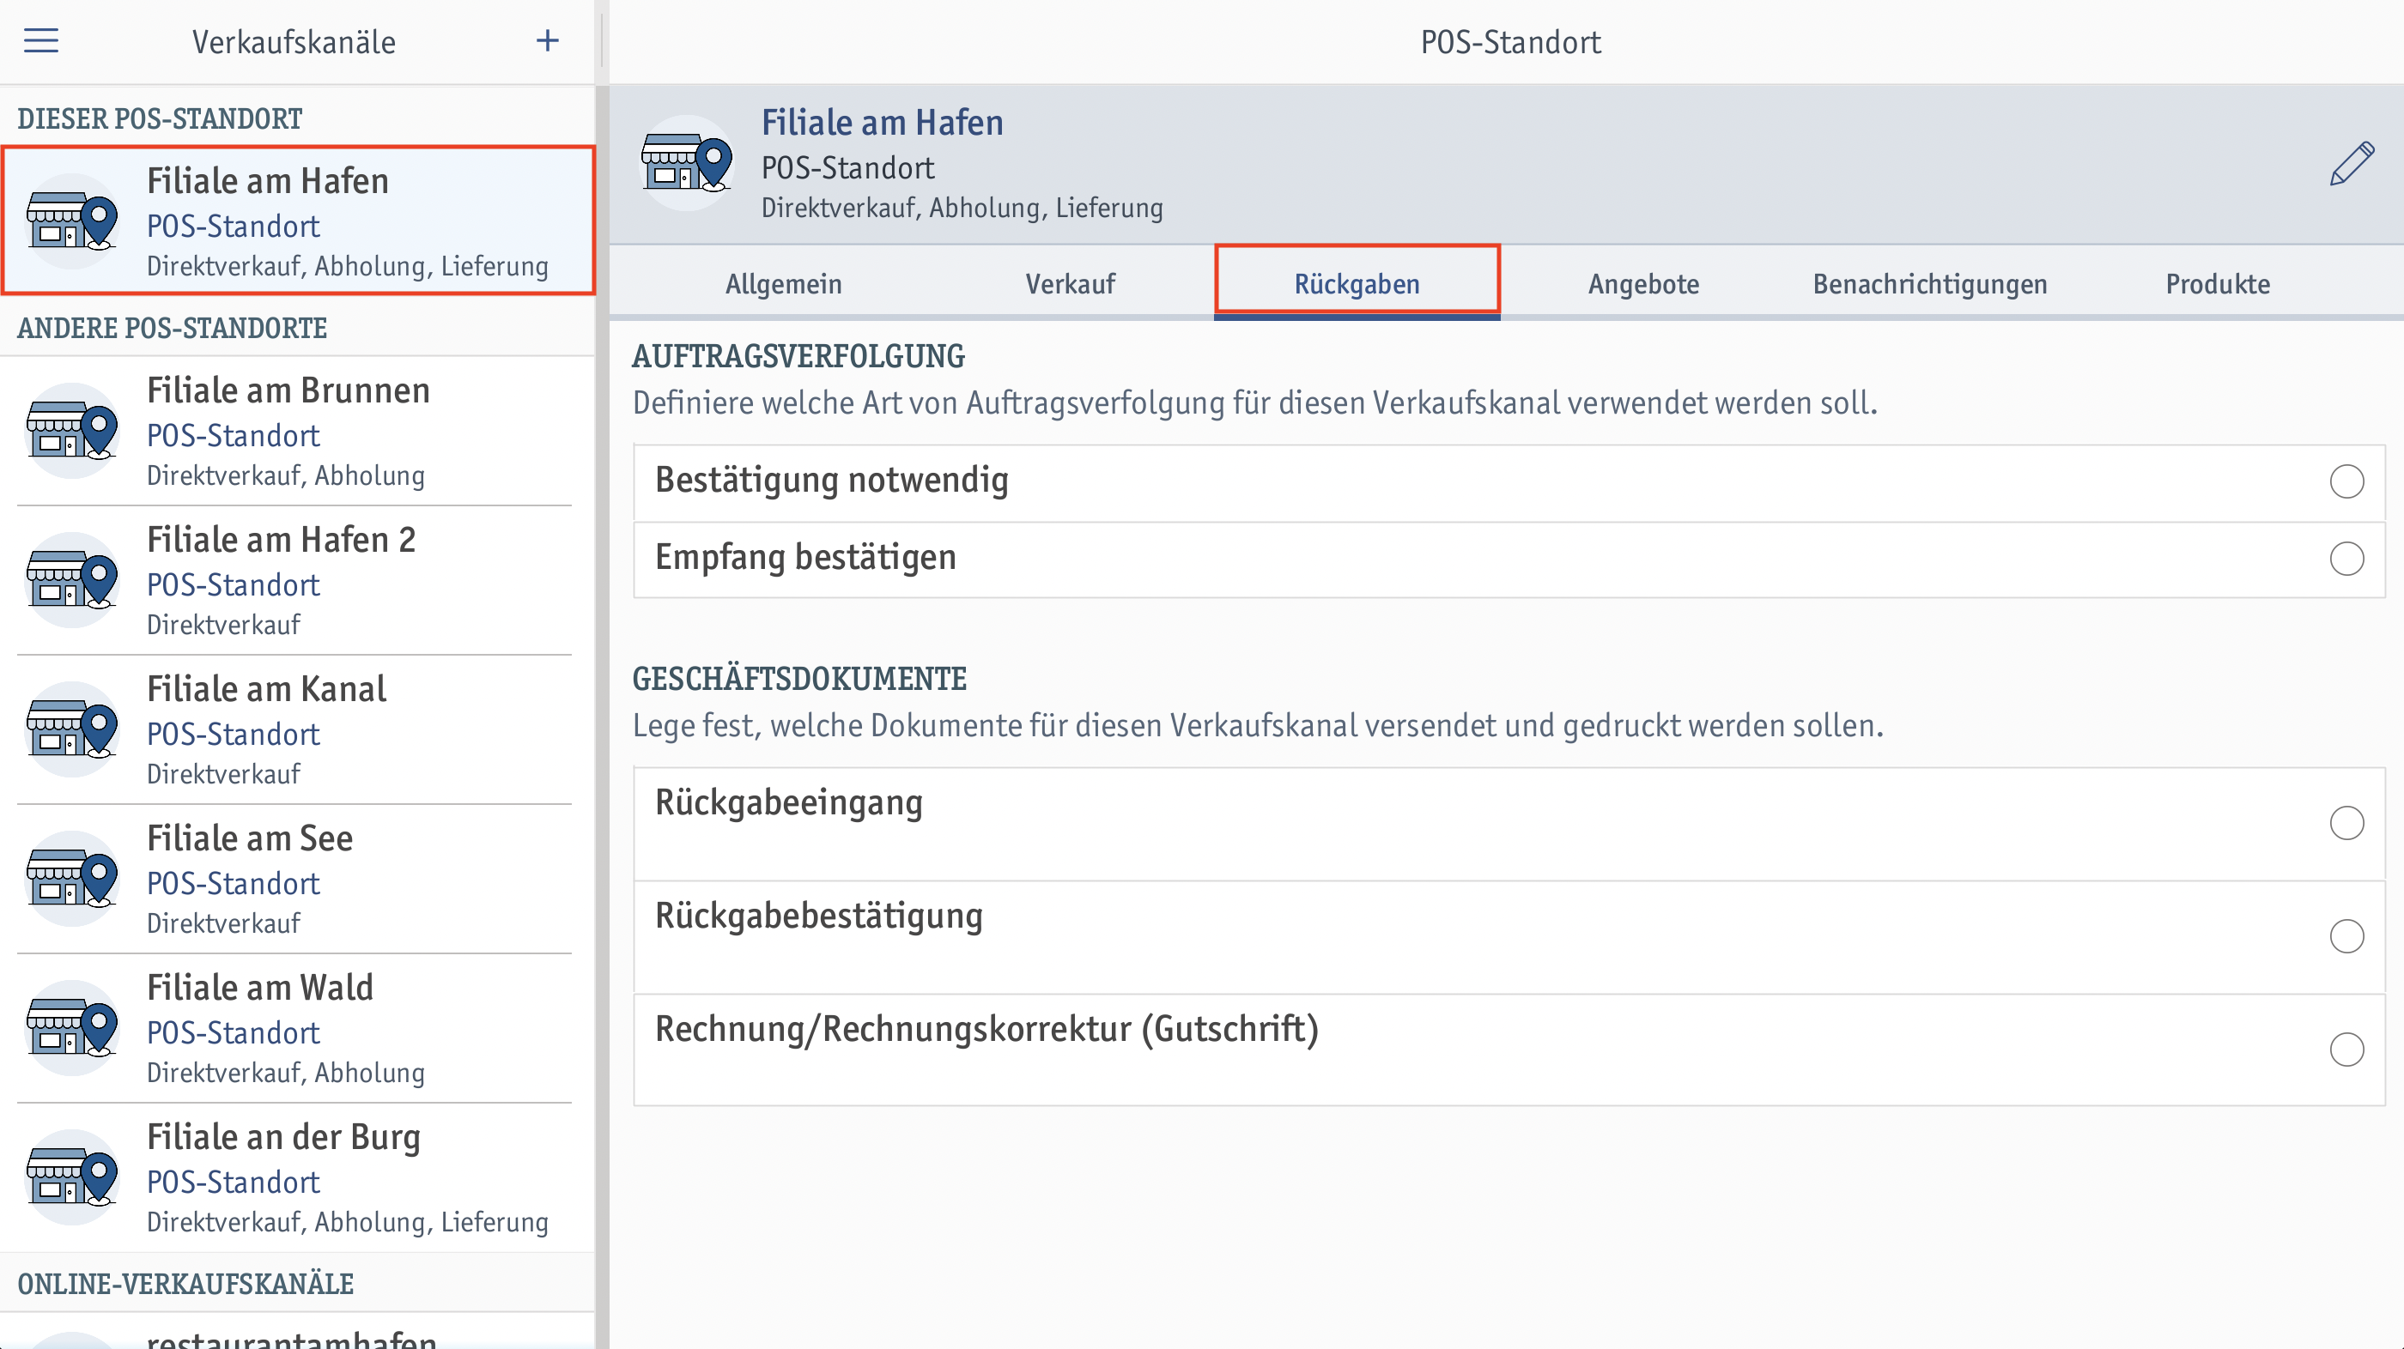Image resolution: width=2404 pixels, height=1349 pixels.
Task: Open the Benachrichtigungen tab
Action: point(1930,283)
